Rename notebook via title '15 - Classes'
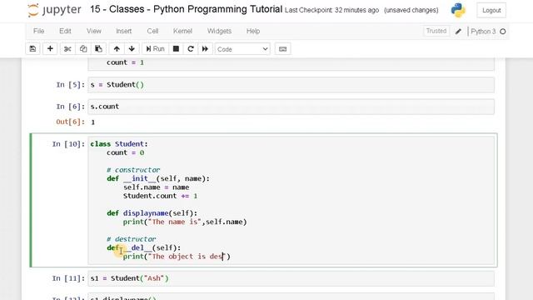533x300 pixels. [x=186, y=9]
